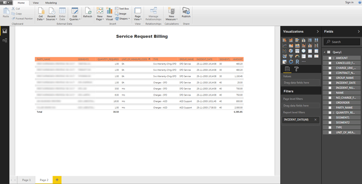Viewport: 362px width, 184px height.
Task: Open the View ribbon tab
Action: tap(36, 3)
